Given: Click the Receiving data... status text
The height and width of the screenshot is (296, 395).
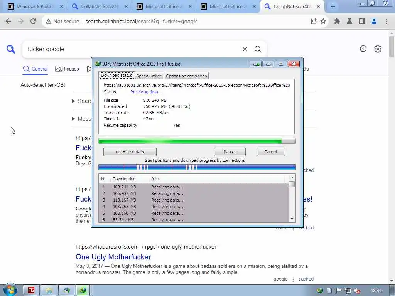Looking at the screenshot, I should coord(146,92).
